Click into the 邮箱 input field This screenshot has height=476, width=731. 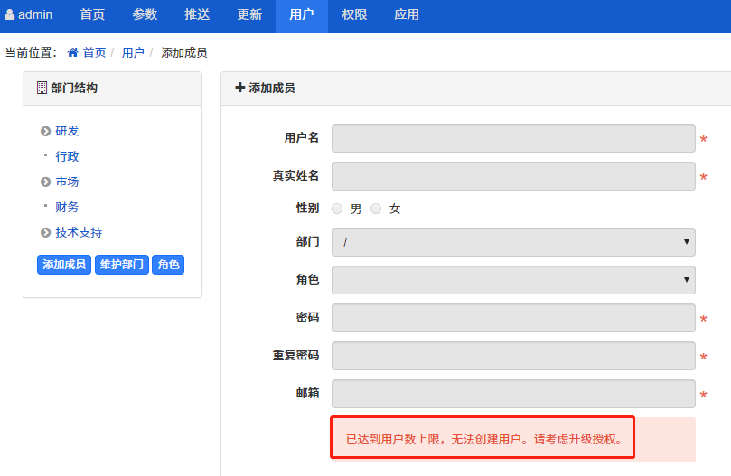(513, 394)
